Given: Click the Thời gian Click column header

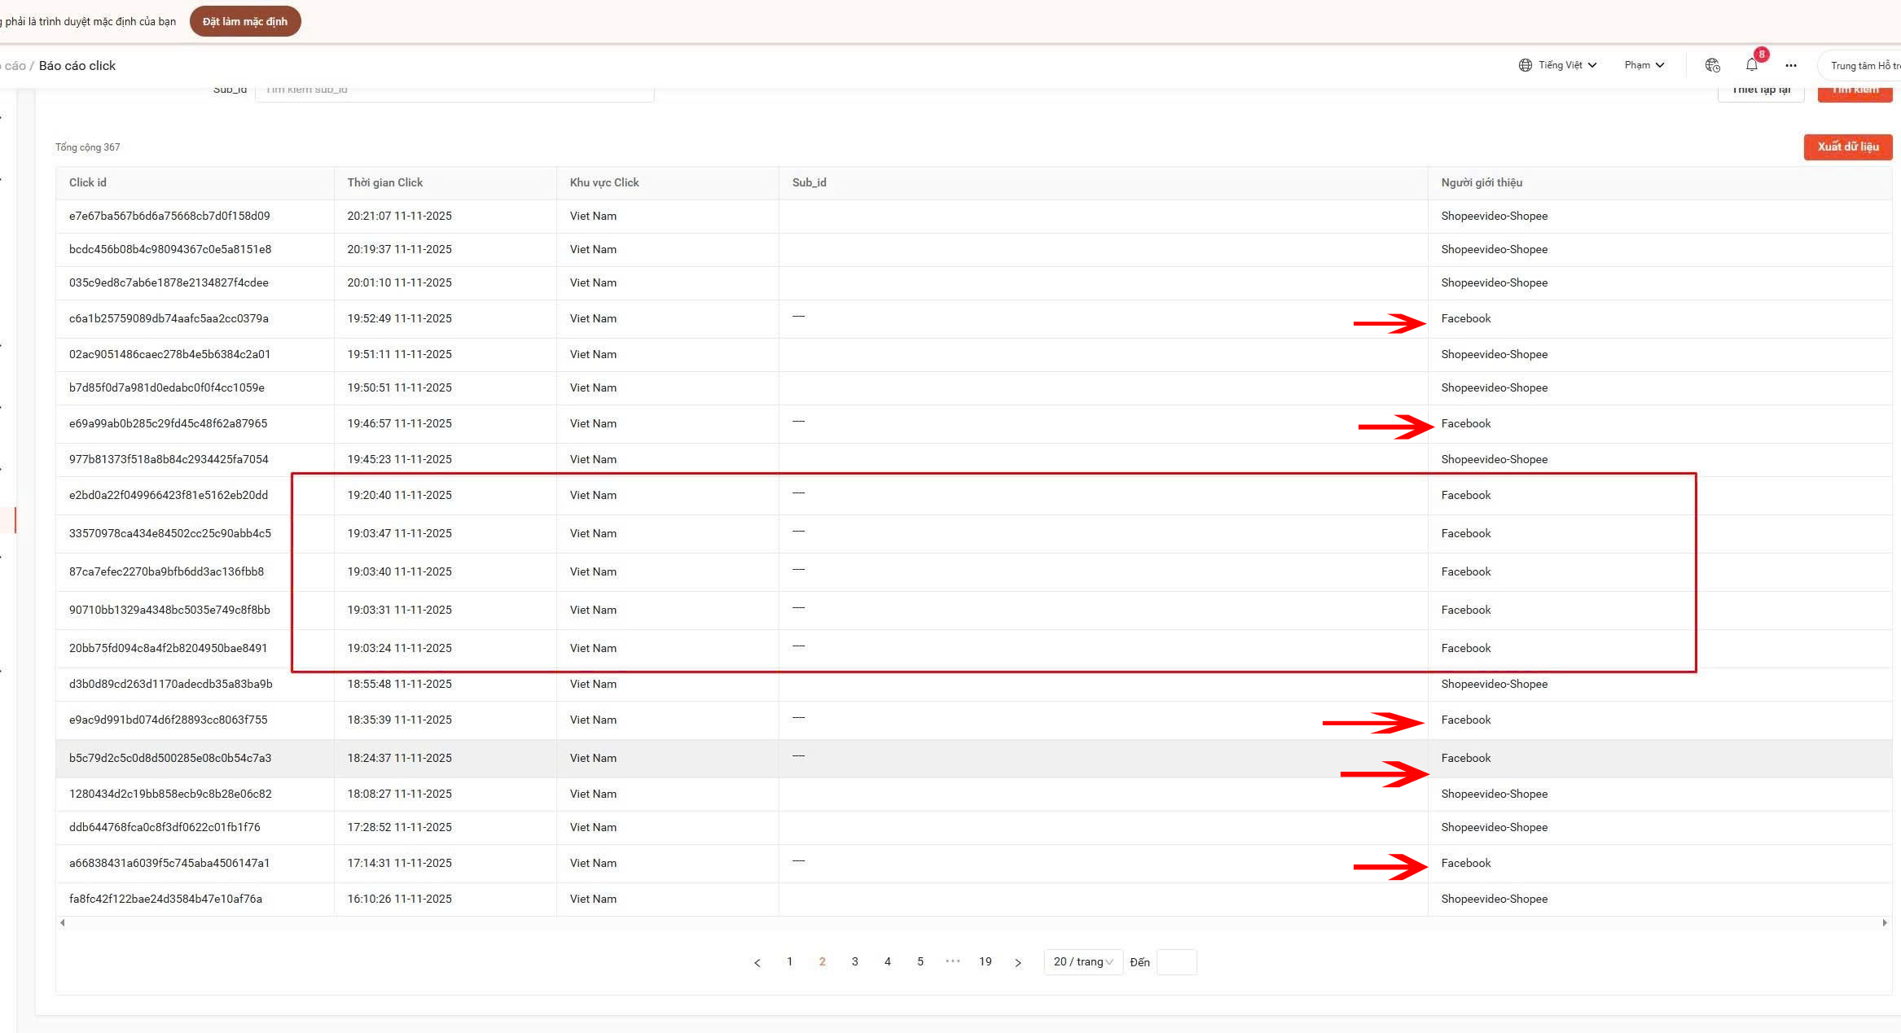Looking at the screenshot, I should [x=385, y=182].
